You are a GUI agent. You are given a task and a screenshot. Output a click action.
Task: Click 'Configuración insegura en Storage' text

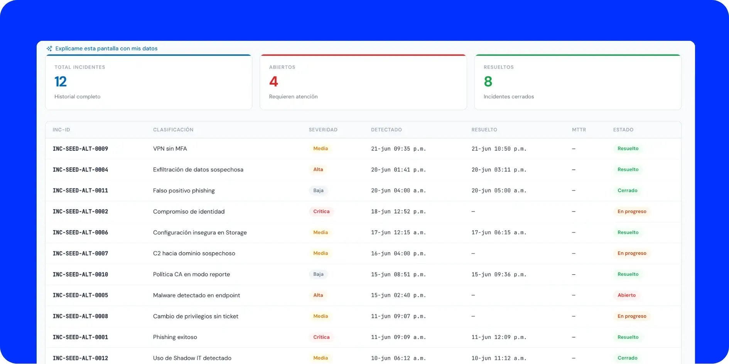(x=200, y=232)
